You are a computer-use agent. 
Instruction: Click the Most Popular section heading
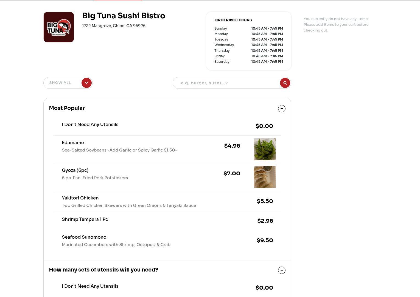tap(67, 108)
